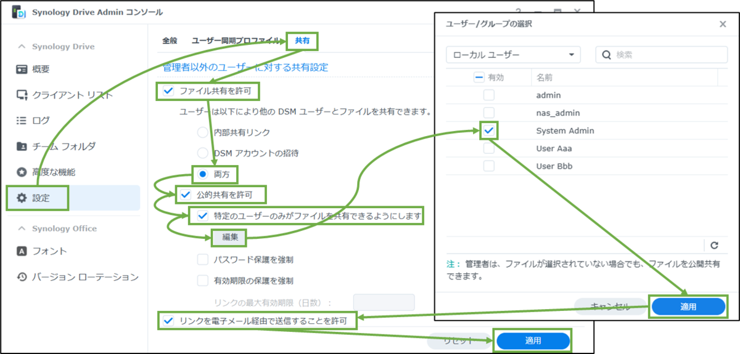Click the nas_admin name text

[558, 113]
